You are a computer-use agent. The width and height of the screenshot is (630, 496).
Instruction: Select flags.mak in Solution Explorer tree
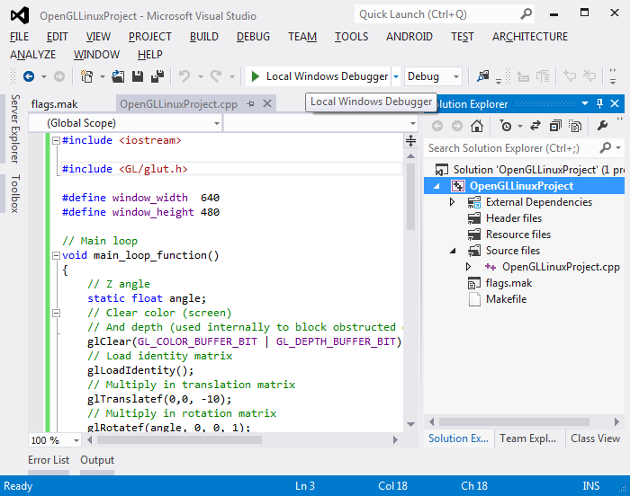pyautogui.click(x=508, y=283)
